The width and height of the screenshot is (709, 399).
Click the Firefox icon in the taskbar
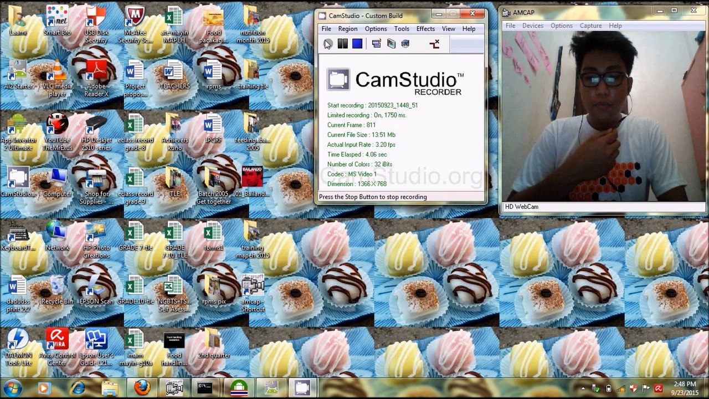142,388
